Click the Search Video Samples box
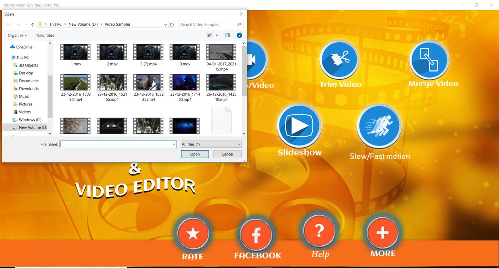This screenshot has height=268, width=499. pos(211,25)
